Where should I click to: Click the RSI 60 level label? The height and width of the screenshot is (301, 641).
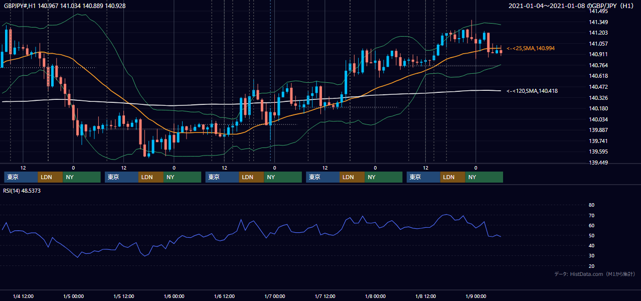[x=591, y=225]
